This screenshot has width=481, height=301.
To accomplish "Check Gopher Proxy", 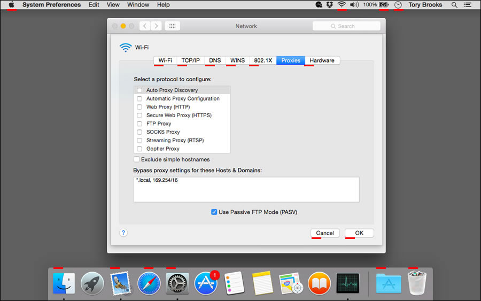I will 139,149.
